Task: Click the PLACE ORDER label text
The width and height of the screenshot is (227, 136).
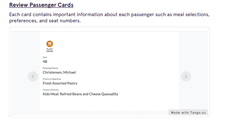Action: [50, 50]
